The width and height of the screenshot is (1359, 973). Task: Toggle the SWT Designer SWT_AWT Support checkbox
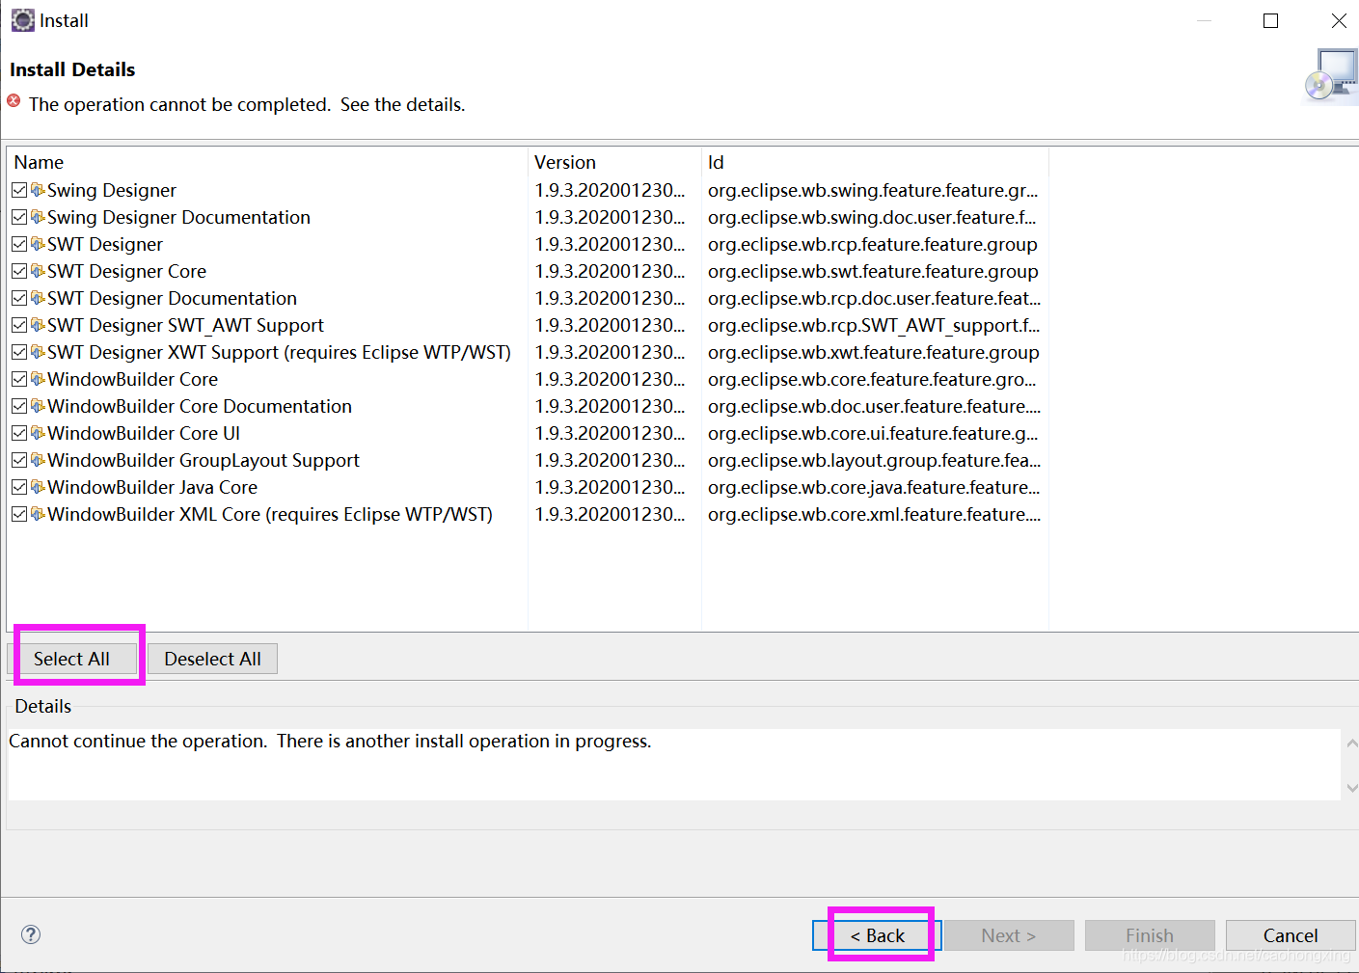[19, 325]
